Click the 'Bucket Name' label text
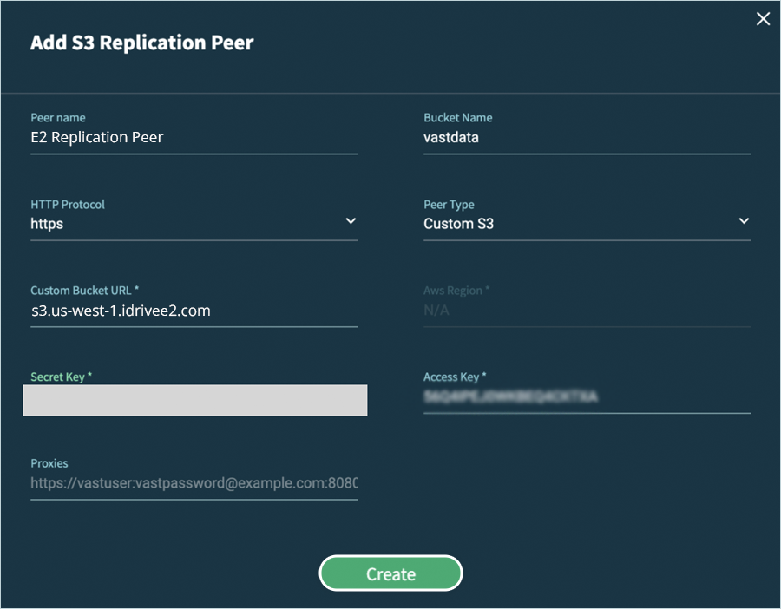781x609 pixels. pos(457,118)
